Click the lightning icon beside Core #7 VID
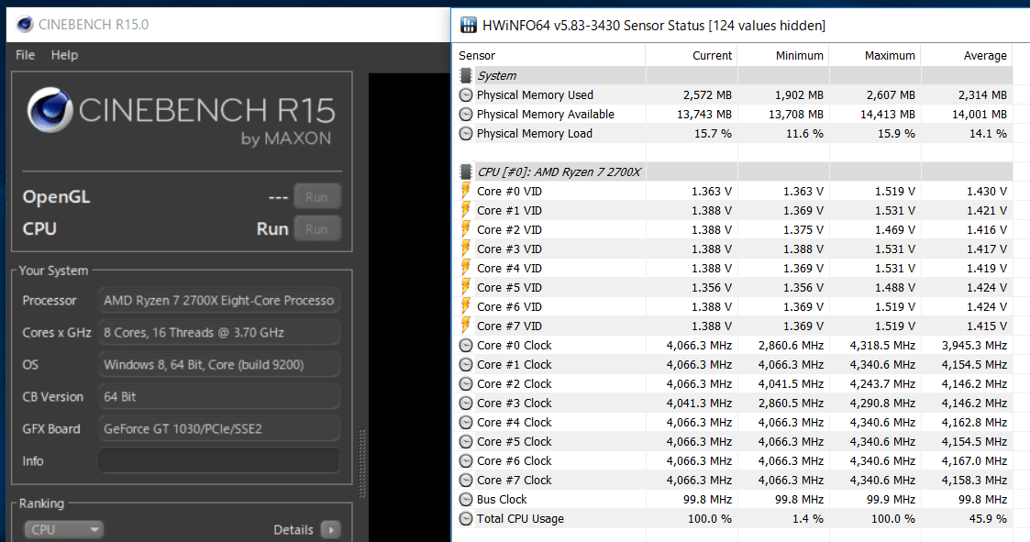The image size is (1030, 542). coord(466,326)
